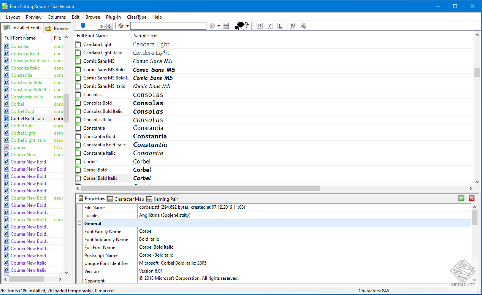The height and width of the screenshot is (295, 482).
Task: Click the ship wheel sample text icon
Action: pyautogui.click(x=121, y=26)
